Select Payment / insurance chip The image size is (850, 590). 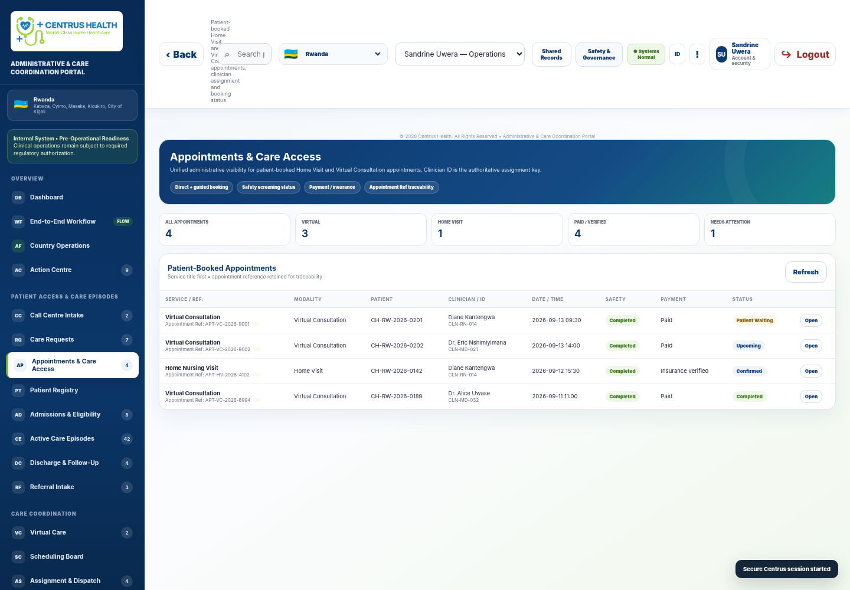tap(332, 187)
